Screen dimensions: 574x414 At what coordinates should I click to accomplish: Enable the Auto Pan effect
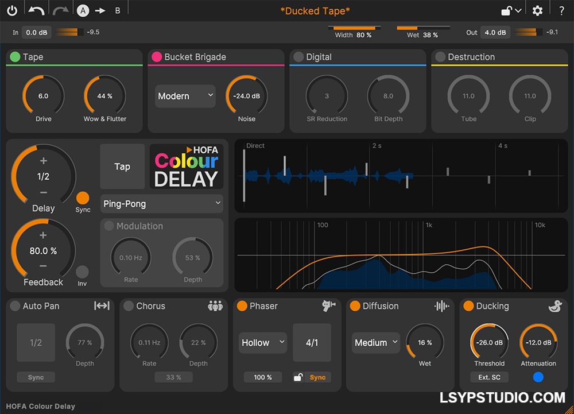[15, 305]
